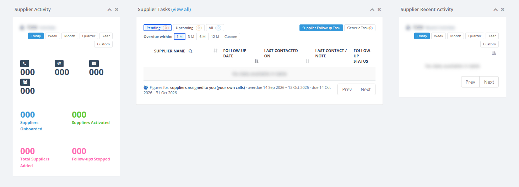
Task: Choose Week range in Supplier Activity
Action: 53,36
